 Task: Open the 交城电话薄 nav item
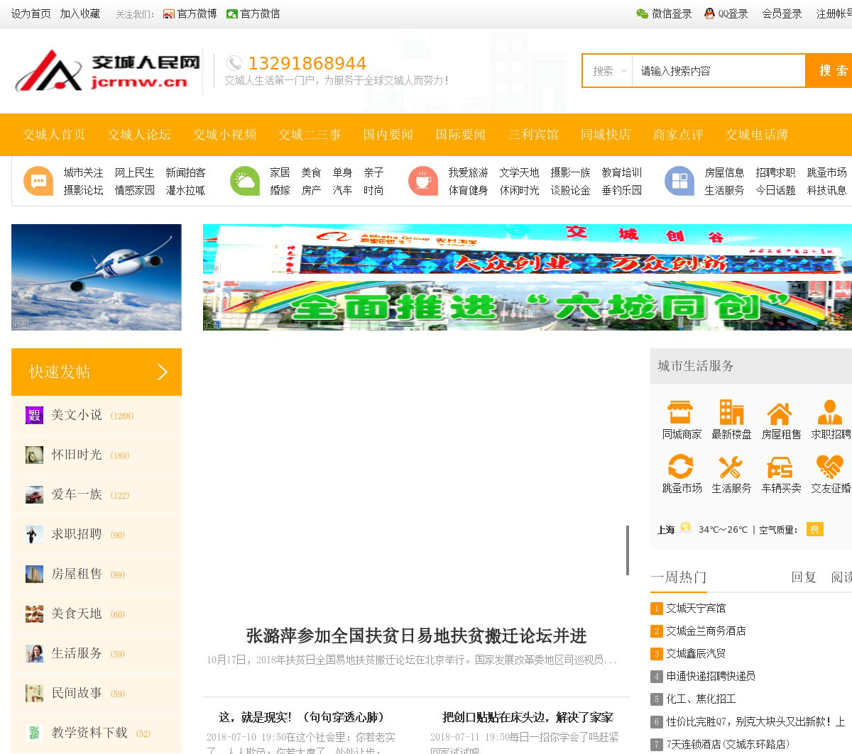click(x=757, y=135)
